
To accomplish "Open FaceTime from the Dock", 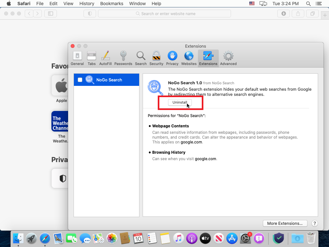I will [72, 238].
